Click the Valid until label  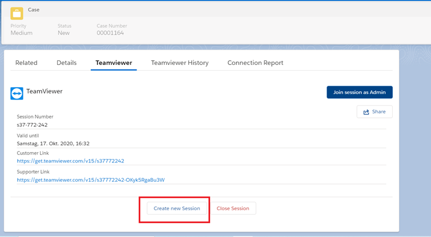coord(28,136)
